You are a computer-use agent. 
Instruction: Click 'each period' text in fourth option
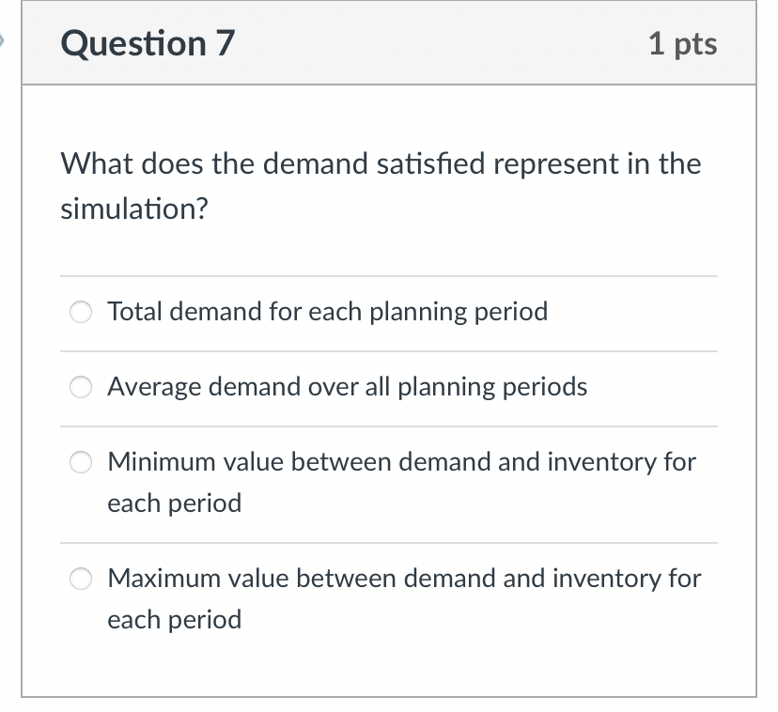point(174,619)
